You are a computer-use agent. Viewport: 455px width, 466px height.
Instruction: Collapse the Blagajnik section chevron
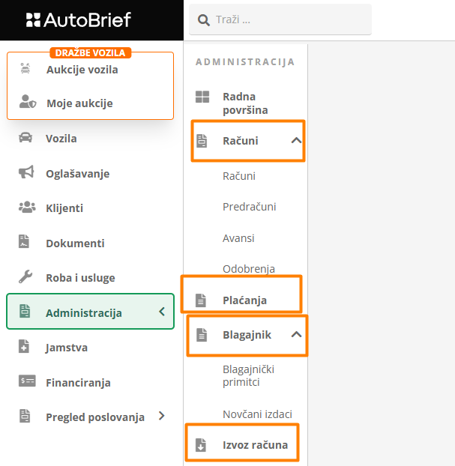[296, 335]
